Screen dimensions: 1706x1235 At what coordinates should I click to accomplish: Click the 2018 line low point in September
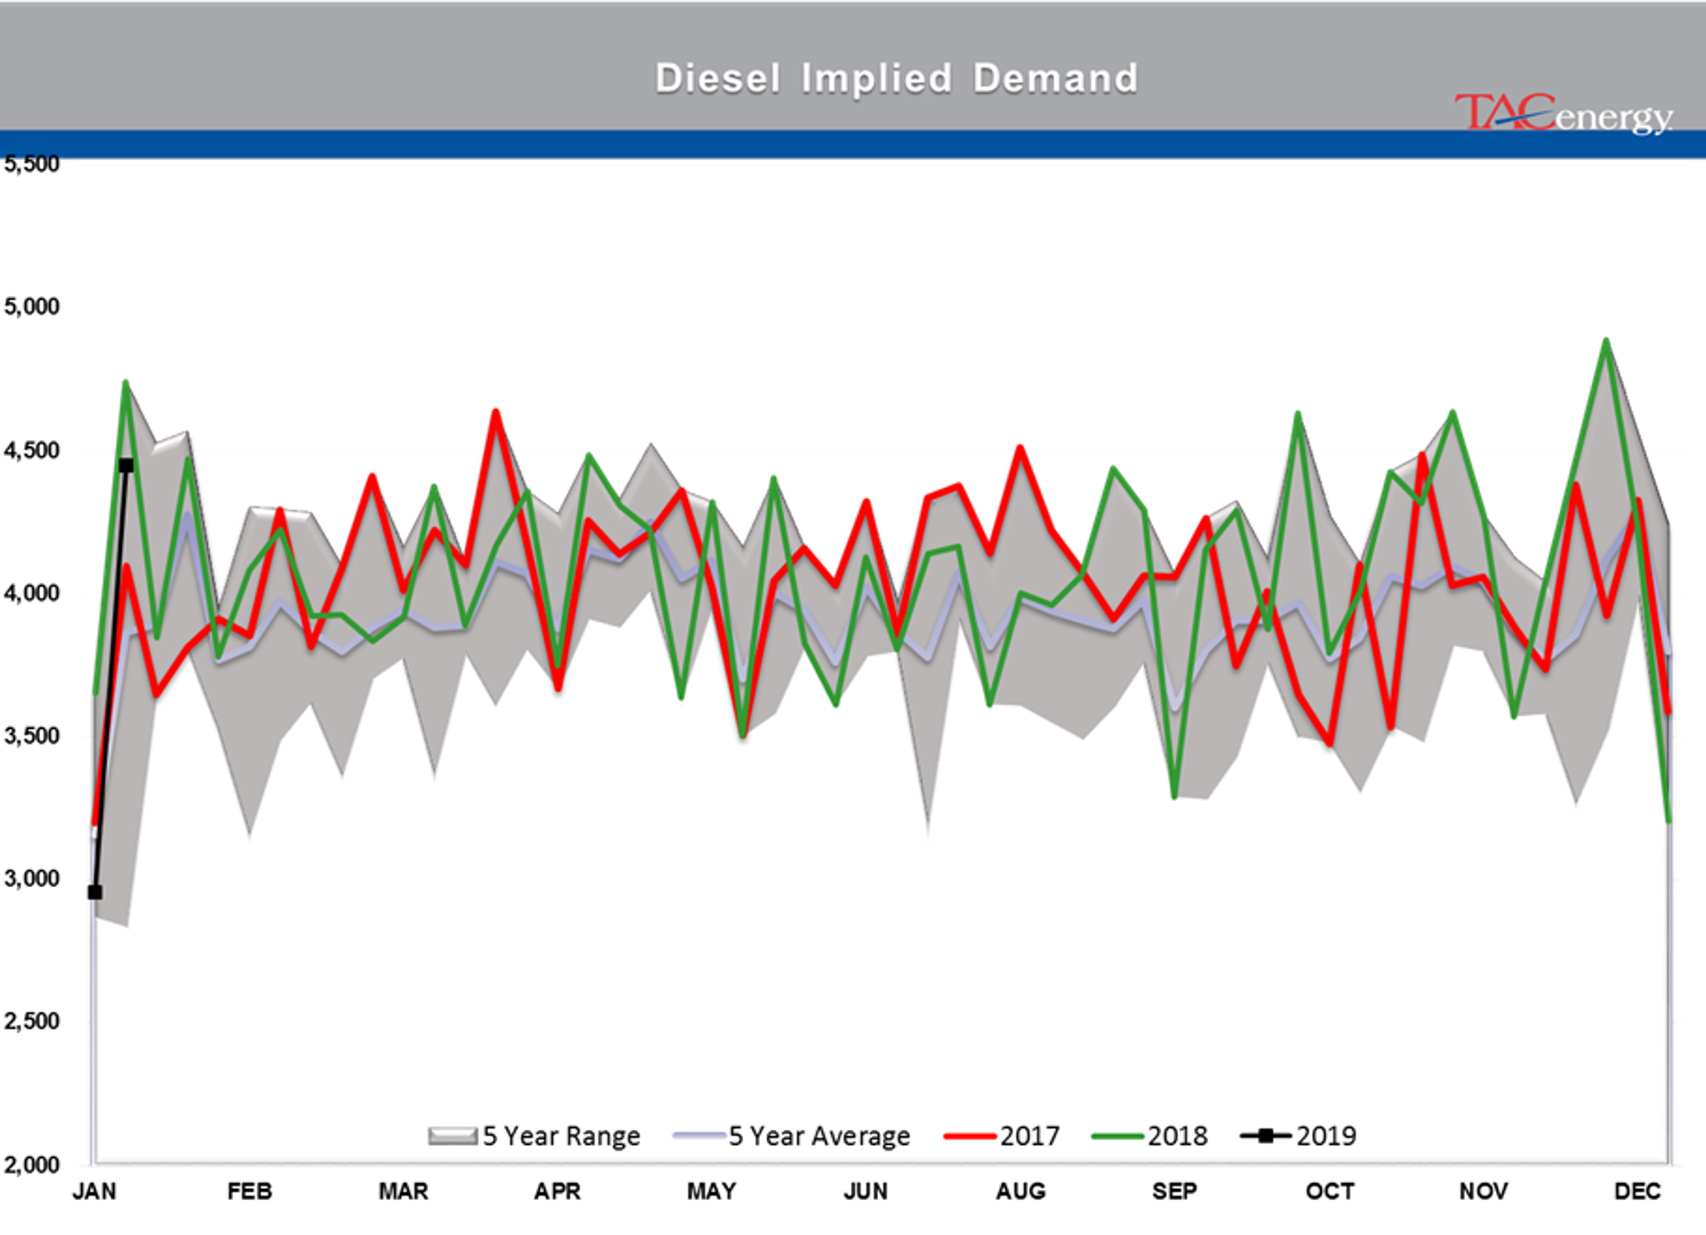click(1175, 796)
